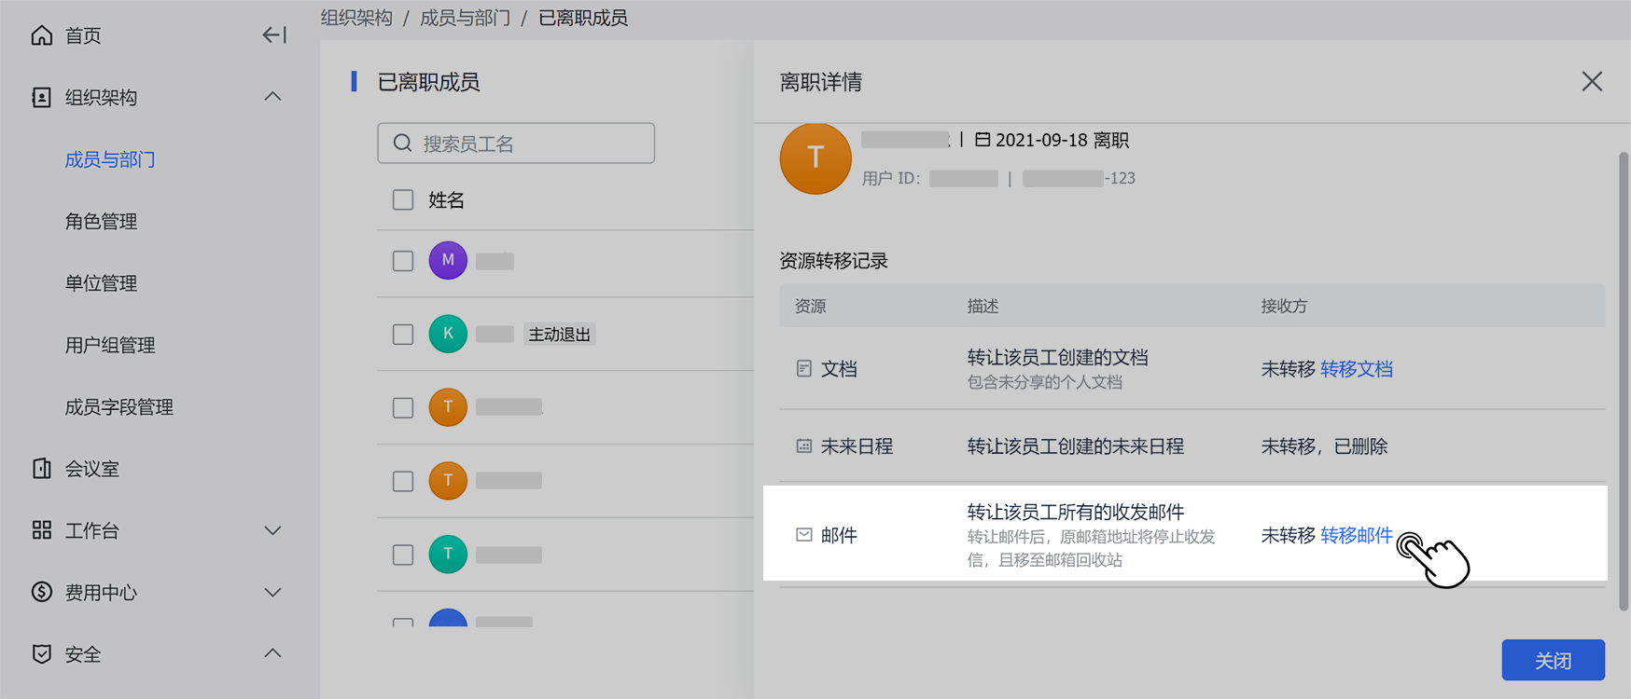1631x699 pixels.
Task: Click the green T member avatar
Action: pos(448,554)
